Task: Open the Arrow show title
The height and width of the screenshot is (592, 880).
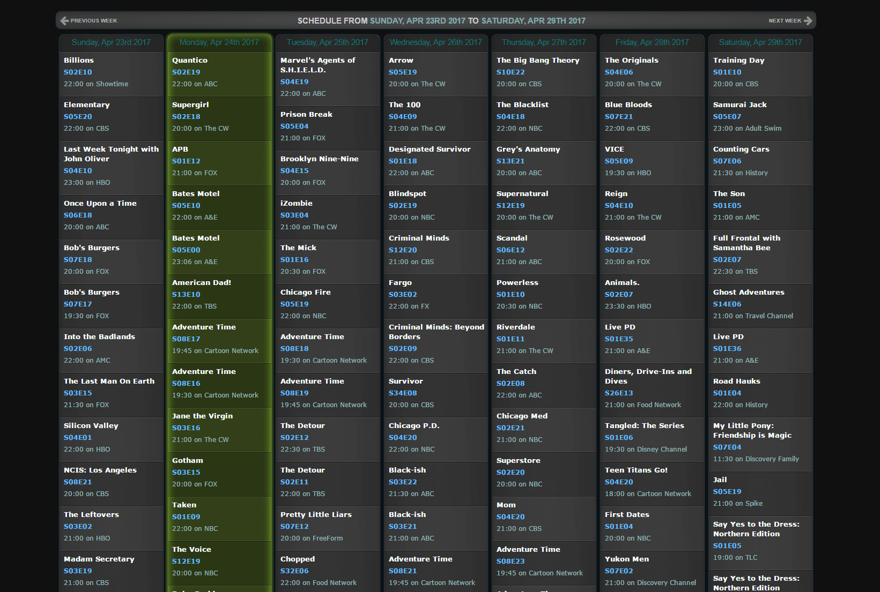Action: [401, 61]
